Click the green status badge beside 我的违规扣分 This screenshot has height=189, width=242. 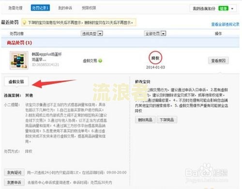(x=224, y=8)
